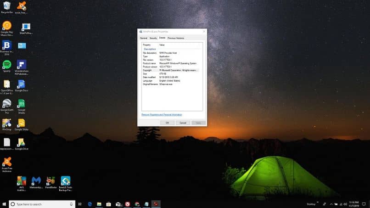Screen dimensions: 370x208
Task: Select the Google Drive desktop shortcut
Action: (x=22, y=144)
